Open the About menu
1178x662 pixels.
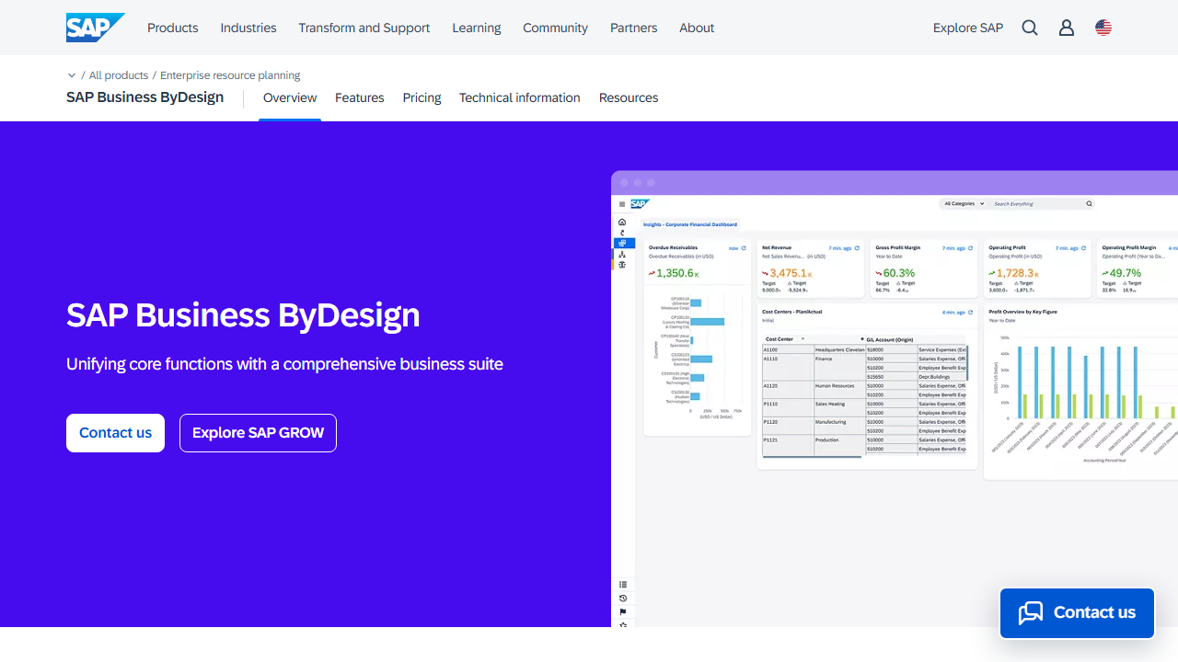click(697, 28)
